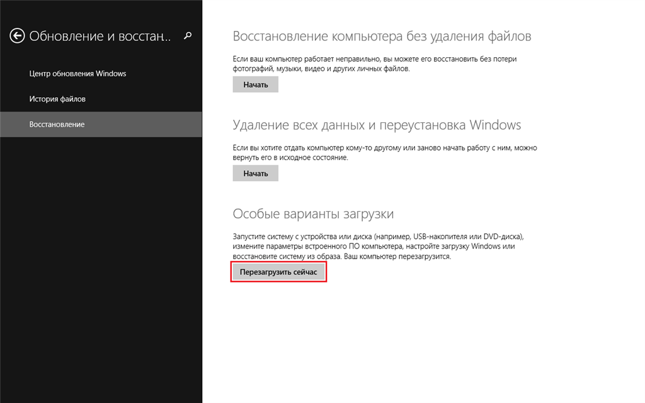Click Начать under Удаление всех данных
The image size is (645, 403).
[256, 173]
